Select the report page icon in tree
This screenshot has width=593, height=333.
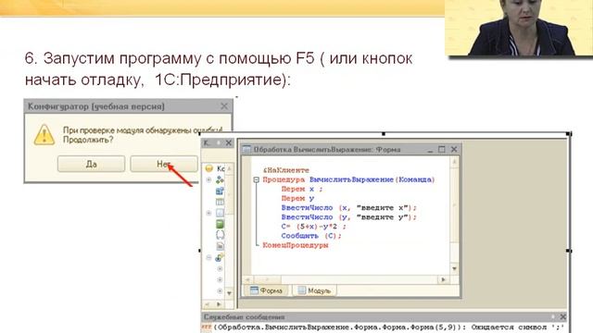point(220,246)
